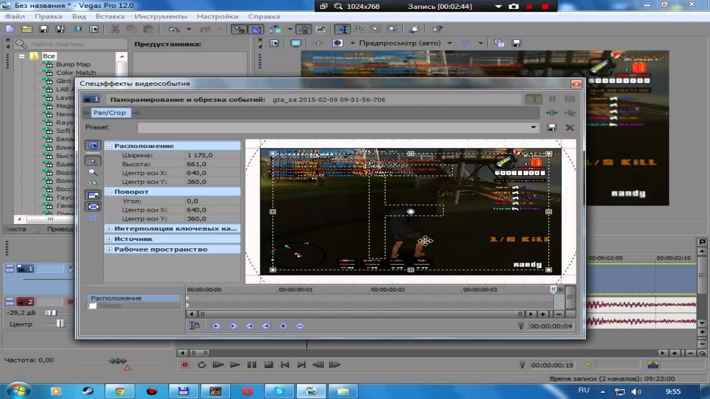The width and height of the screenshot is (710, 399).
Task: Toggle Loop Playback in the transport bar
Action: click(x=201, y=365)
